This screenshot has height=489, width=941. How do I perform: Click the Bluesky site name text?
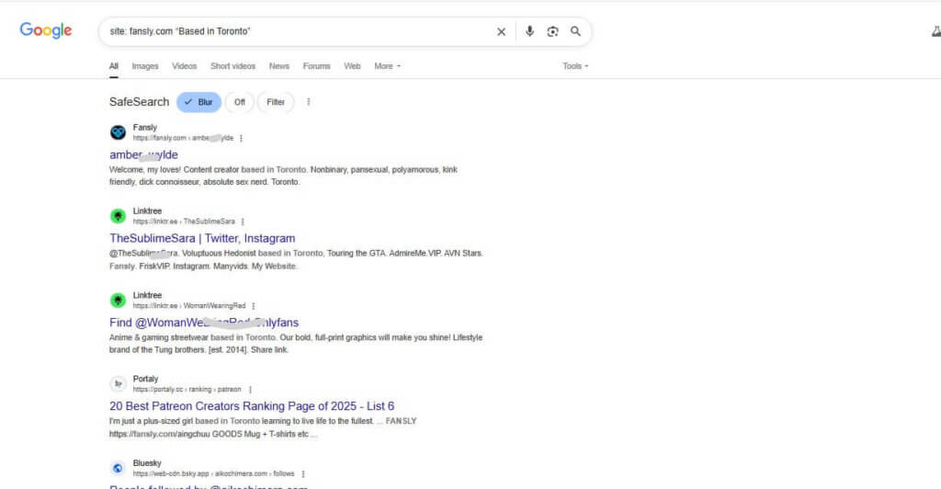pyautogui.click(x=147, y=463)
